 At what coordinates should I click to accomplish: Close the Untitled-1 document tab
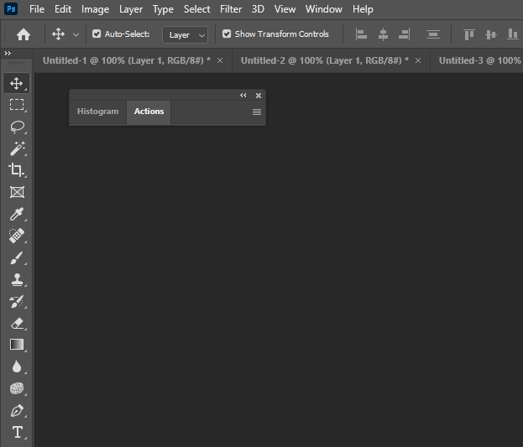tap(220, 60)
